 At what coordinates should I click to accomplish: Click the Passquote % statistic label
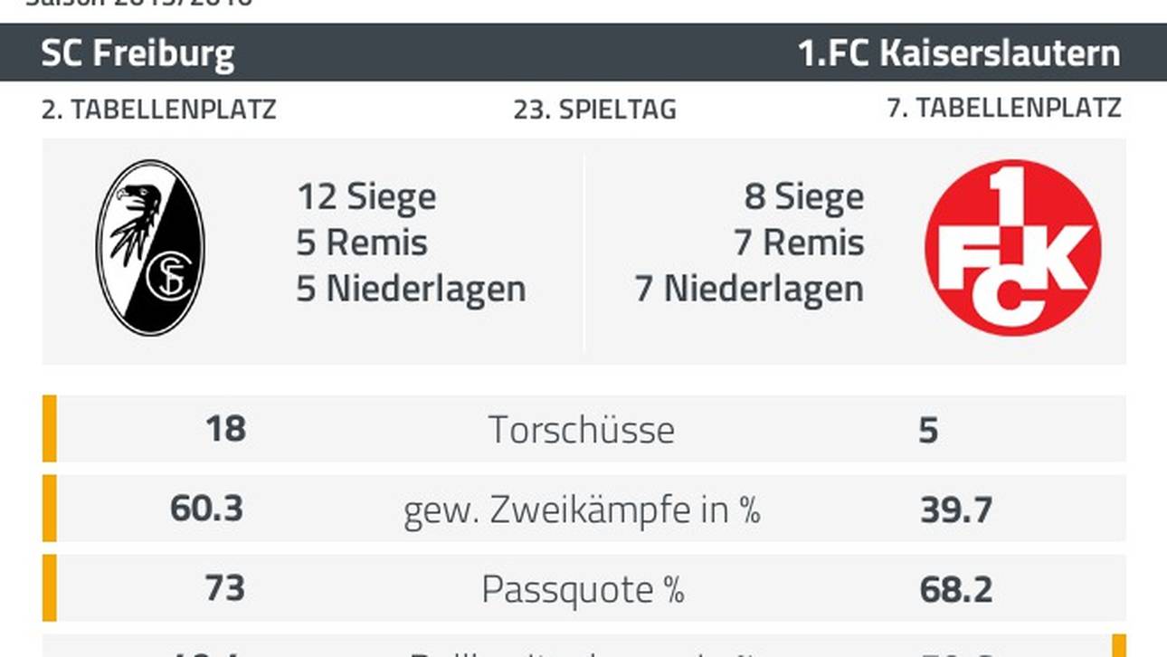[x=582, y=590]
